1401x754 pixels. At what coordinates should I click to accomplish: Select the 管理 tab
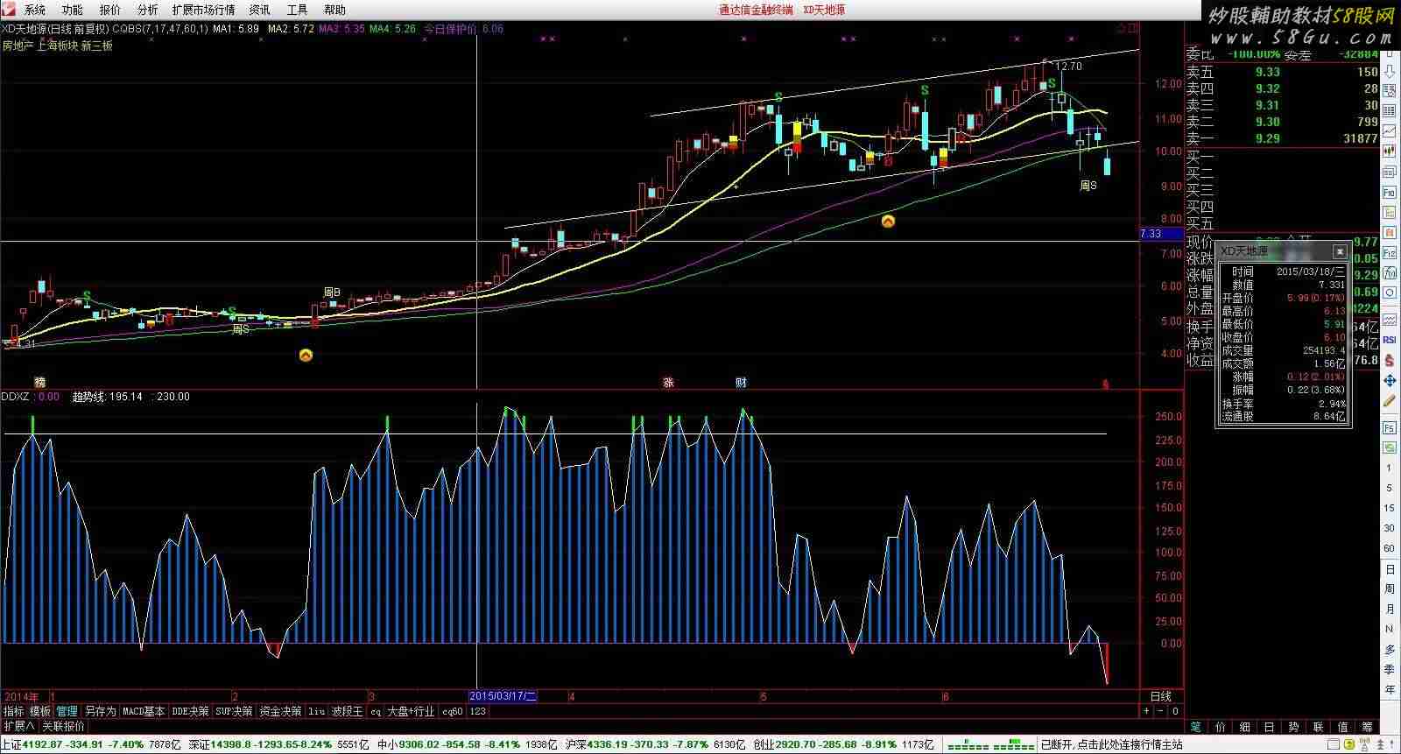coord(67,711)
